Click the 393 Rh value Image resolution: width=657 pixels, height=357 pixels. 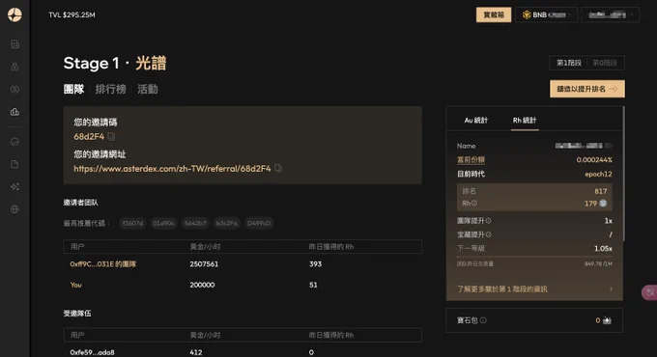tap(315, 264)
